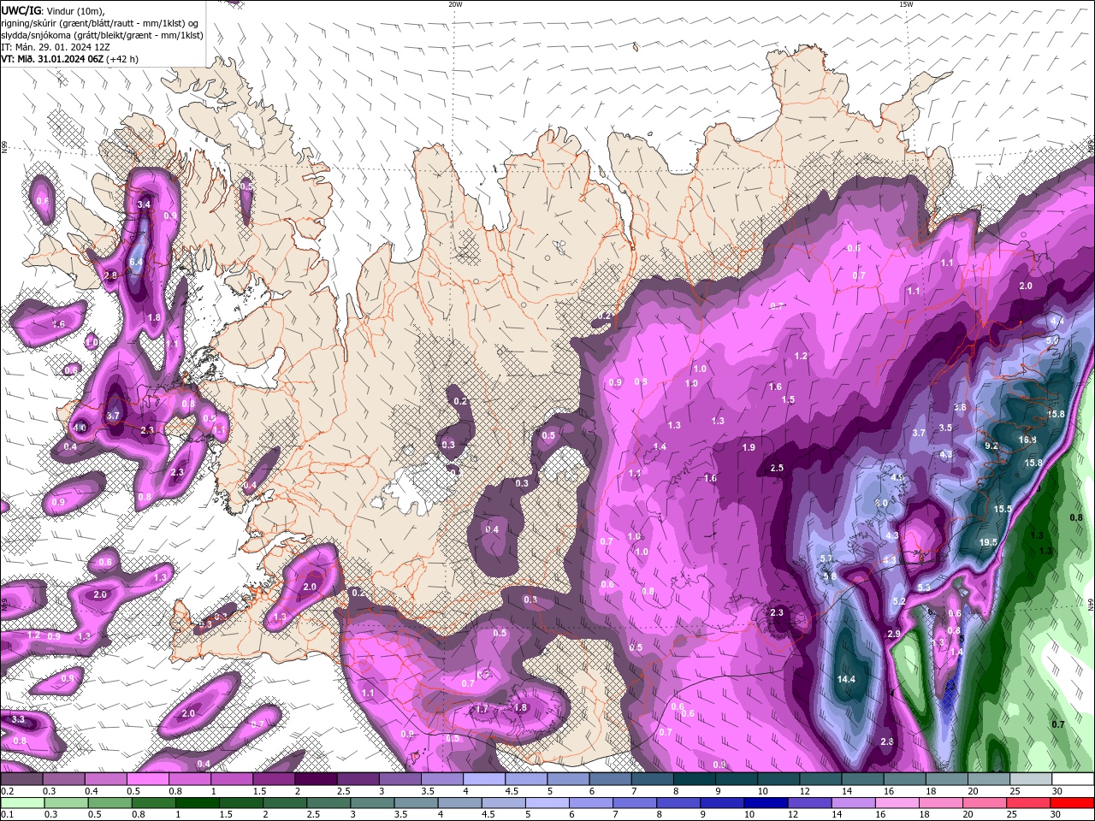
Task: Click the 'VT: Mið. 31.01.2024 06Z (+42 h)' valid time
Action: coord(69,59)
